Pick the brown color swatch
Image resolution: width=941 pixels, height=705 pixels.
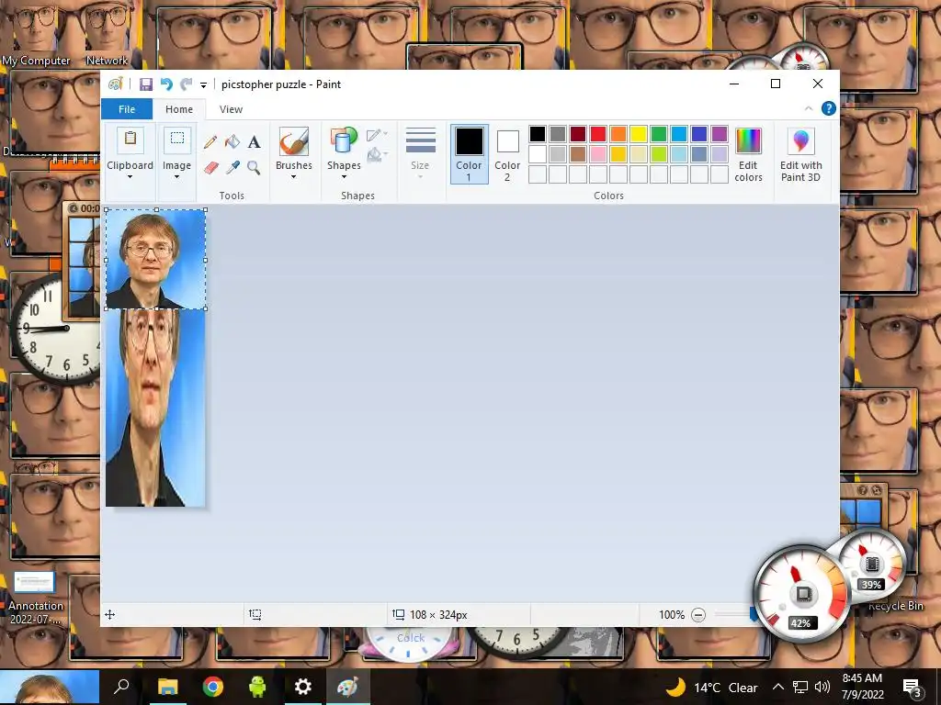578,154
